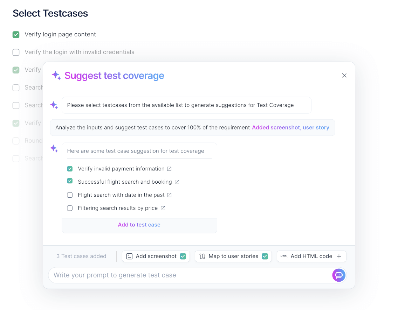Click the chat send icon in prompt box
Image resolution: width=398 pixels, height=310 pixels.
[339, 275]
